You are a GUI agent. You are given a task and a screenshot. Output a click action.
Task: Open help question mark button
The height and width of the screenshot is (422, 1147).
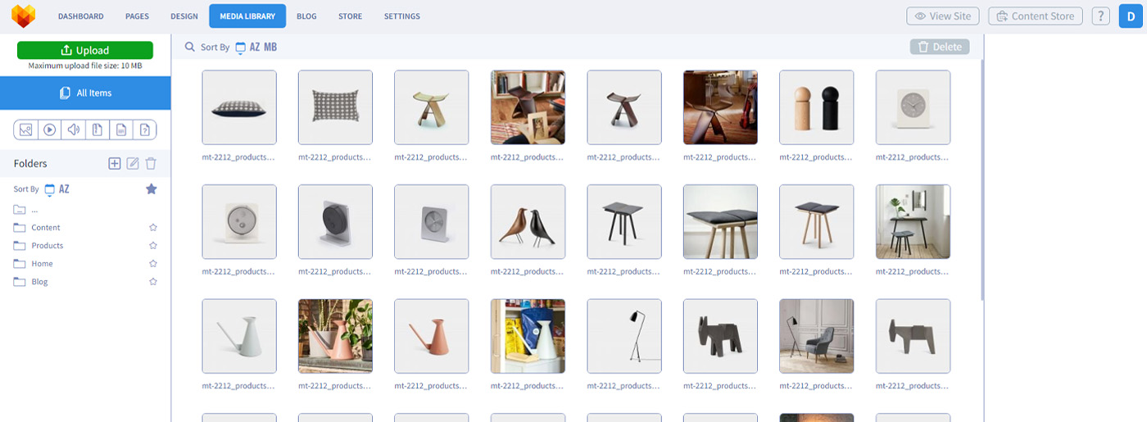(x=1100, y=16)
